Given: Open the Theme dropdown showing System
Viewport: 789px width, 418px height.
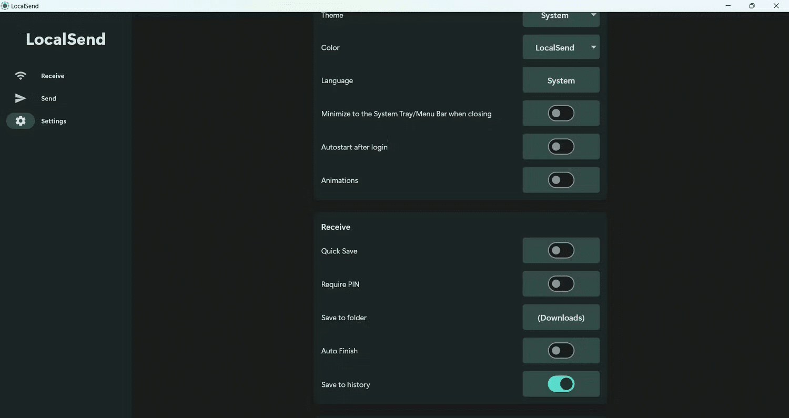Looking at the screenshot, I should click(561, 15).
